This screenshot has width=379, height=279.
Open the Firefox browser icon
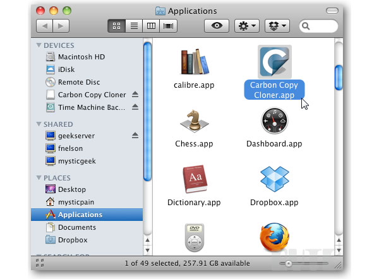click(x=274, y=237)
